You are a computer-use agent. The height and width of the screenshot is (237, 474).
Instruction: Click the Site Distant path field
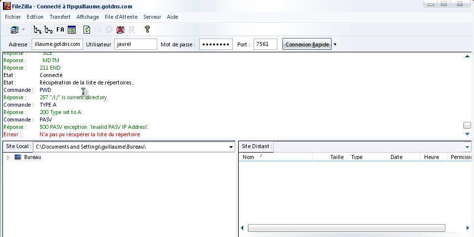368,147
